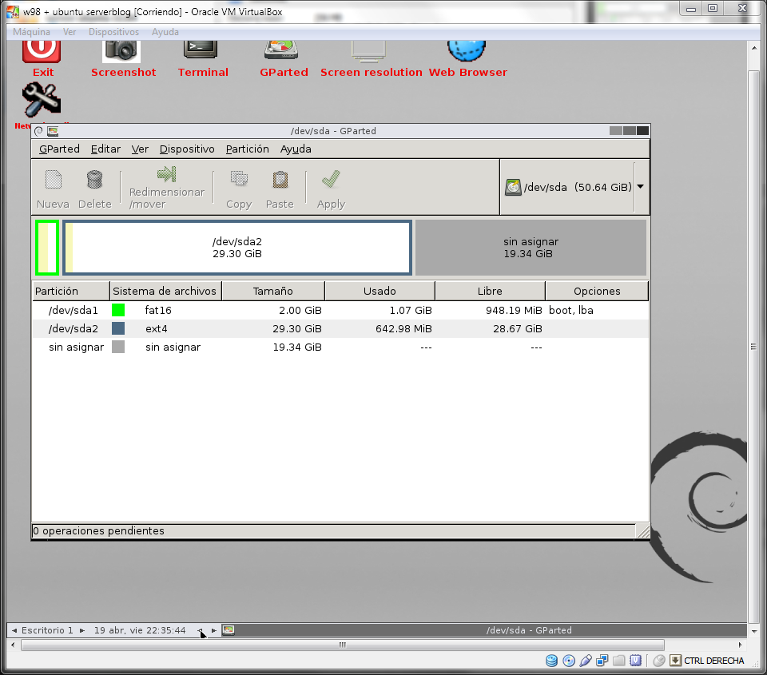
Task: Click the fat16 filesystem cell
Action: (x=158, y=310)
